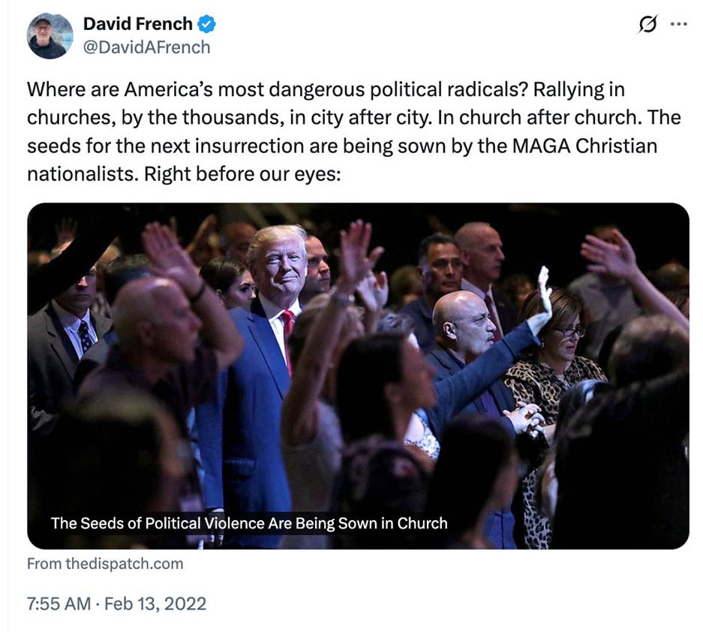Open the @DavidAFrench handle link
Viewport: 703px width, 632px height.
pos(146,47)
